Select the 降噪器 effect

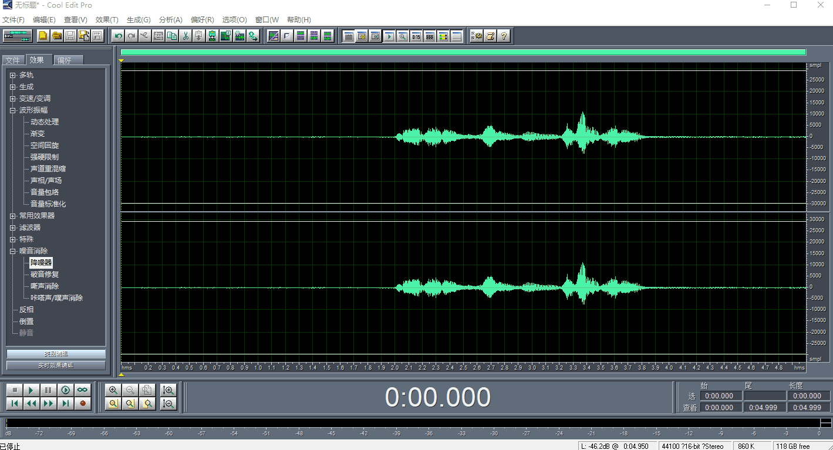point(41,263)
